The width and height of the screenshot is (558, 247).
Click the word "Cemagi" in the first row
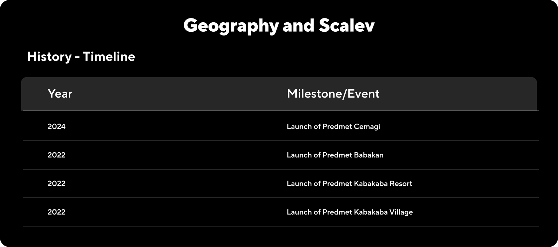coord(367,126)
